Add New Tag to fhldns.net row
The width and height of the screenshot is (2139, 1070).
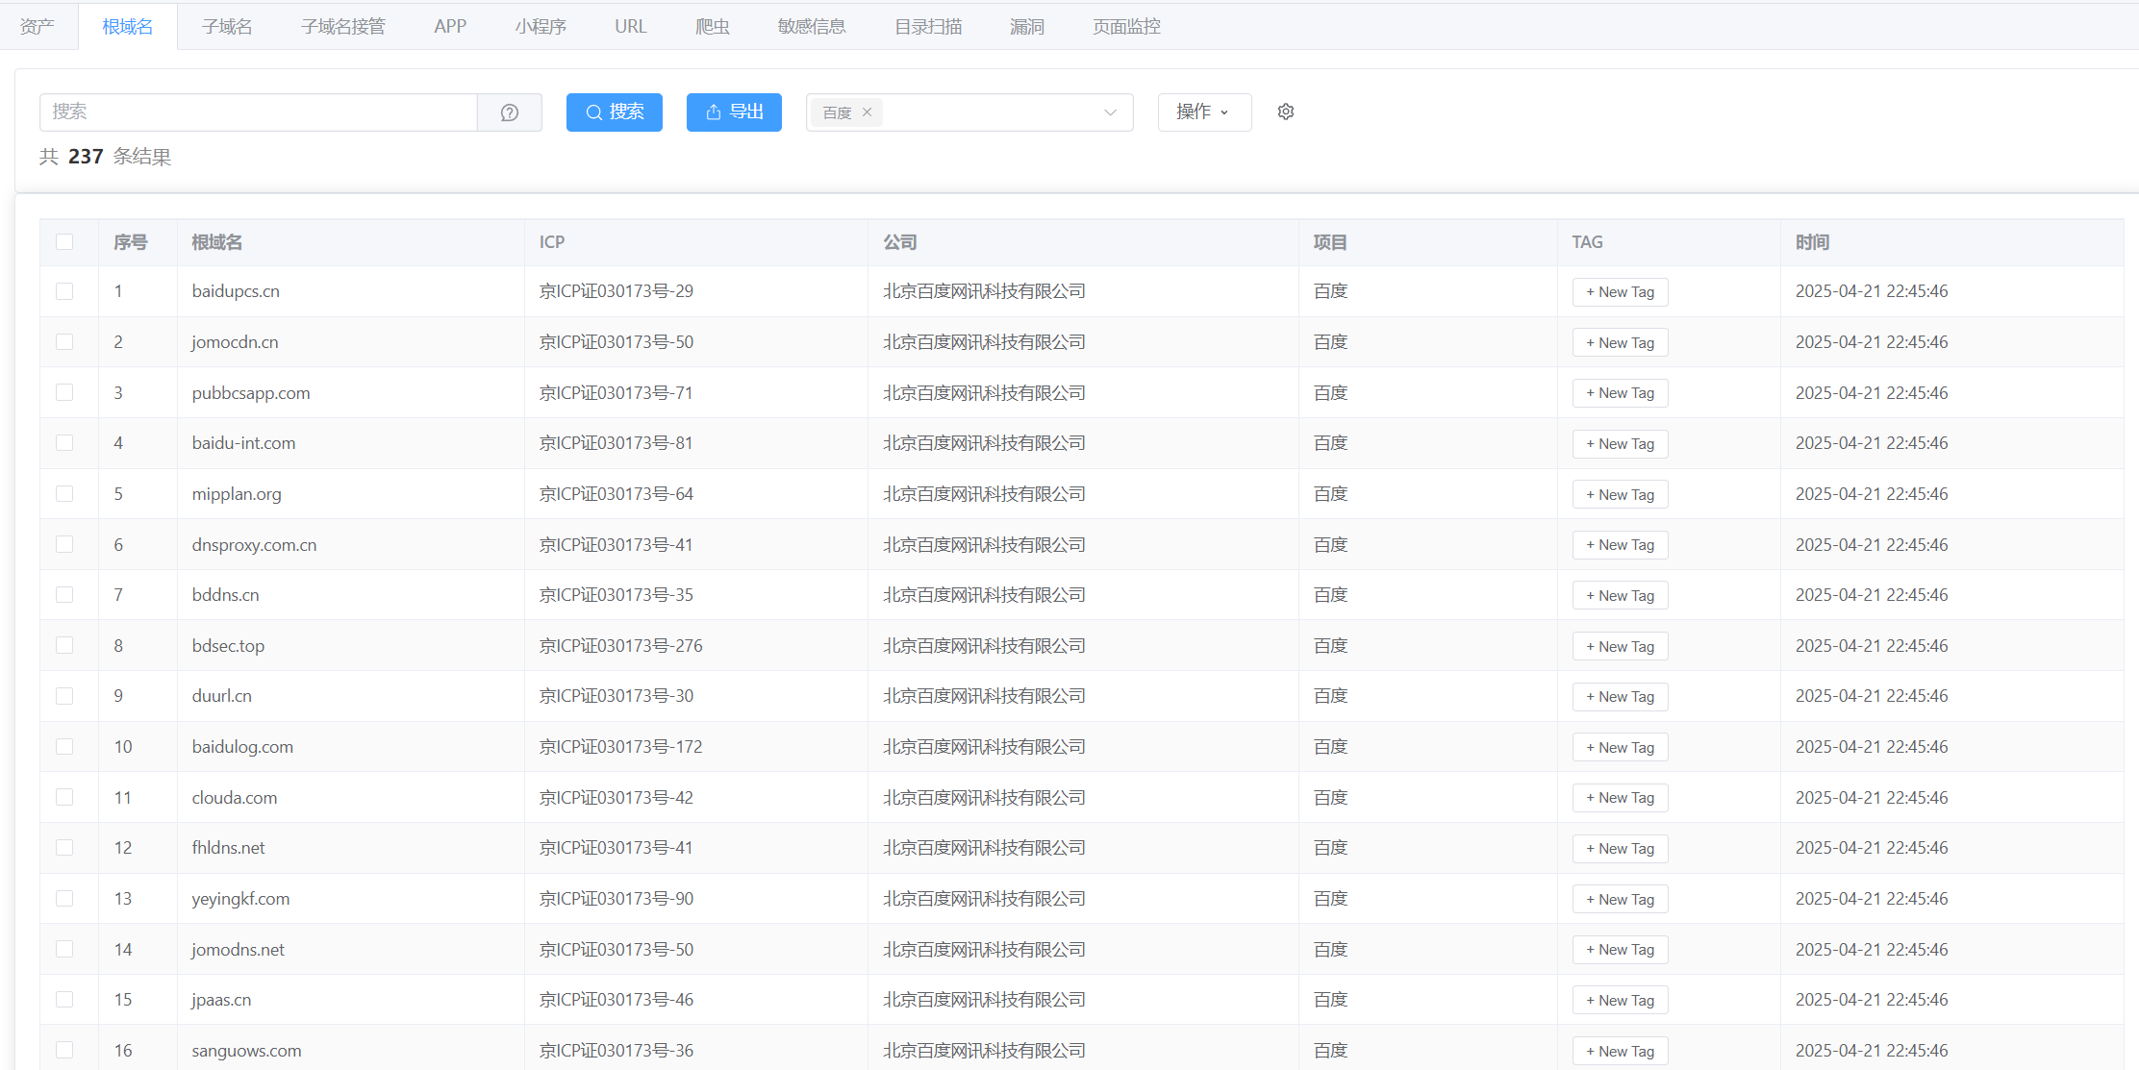[x=1620, y=848]
